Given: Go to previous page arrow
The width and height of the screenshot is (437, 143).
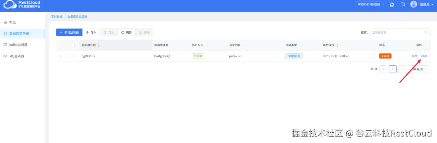Looking at the screenshot, I should click(x=383, y=69).
